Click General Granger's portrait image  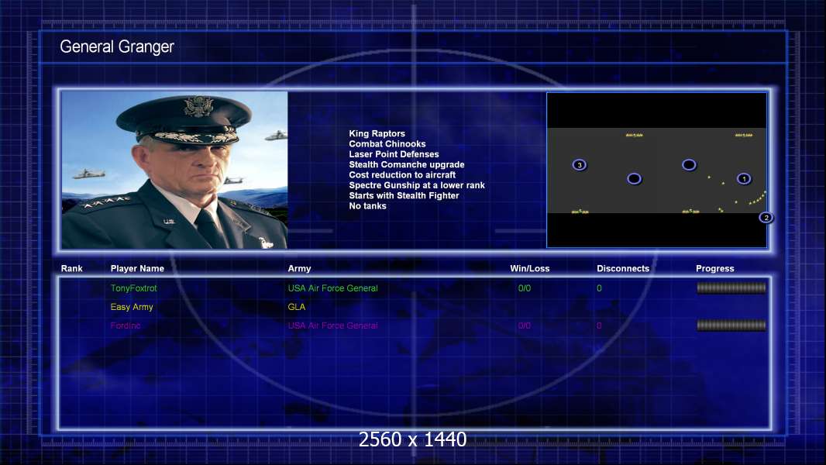coord(174,170)
